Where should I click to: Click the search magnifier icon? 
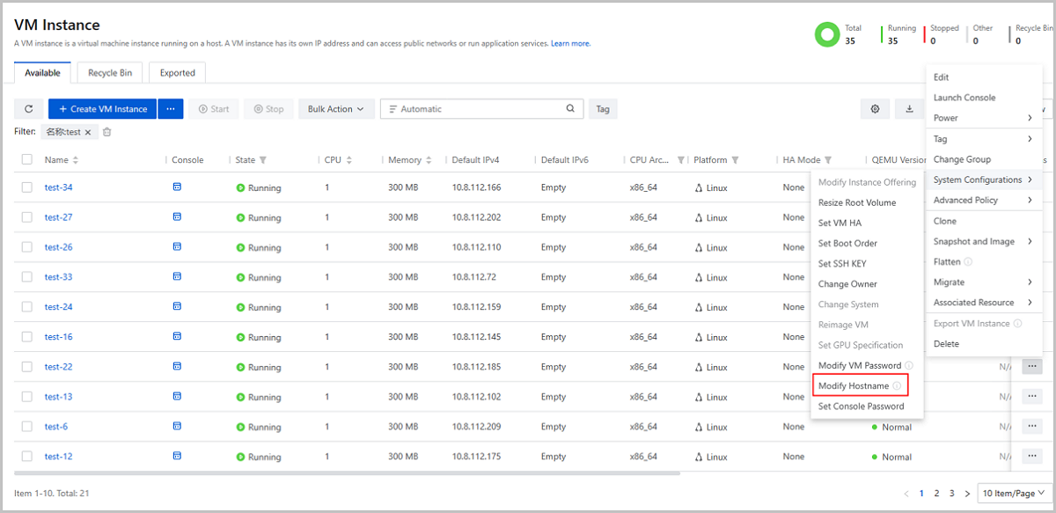pyautogui.click(x=570, y=109)
